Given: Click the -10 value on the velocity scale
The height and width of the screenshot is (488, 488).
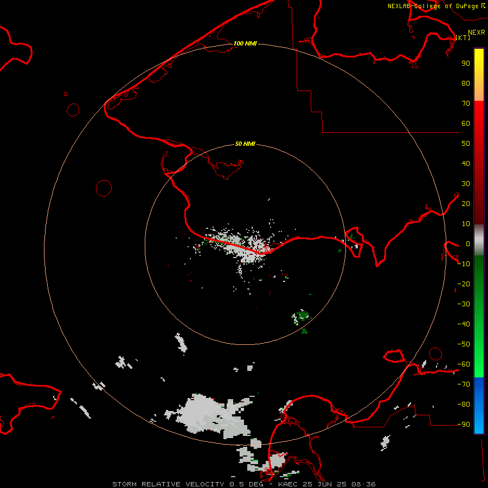Looking at the screenshot, I should (464, 264).
